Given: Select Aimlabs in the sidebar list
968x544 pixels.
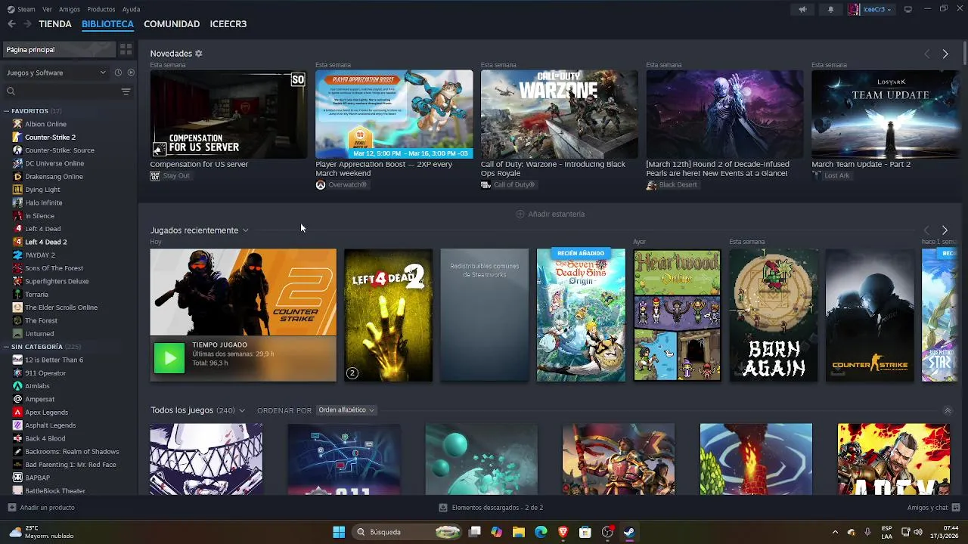Looking at the screenshot, I should point(37,386).
